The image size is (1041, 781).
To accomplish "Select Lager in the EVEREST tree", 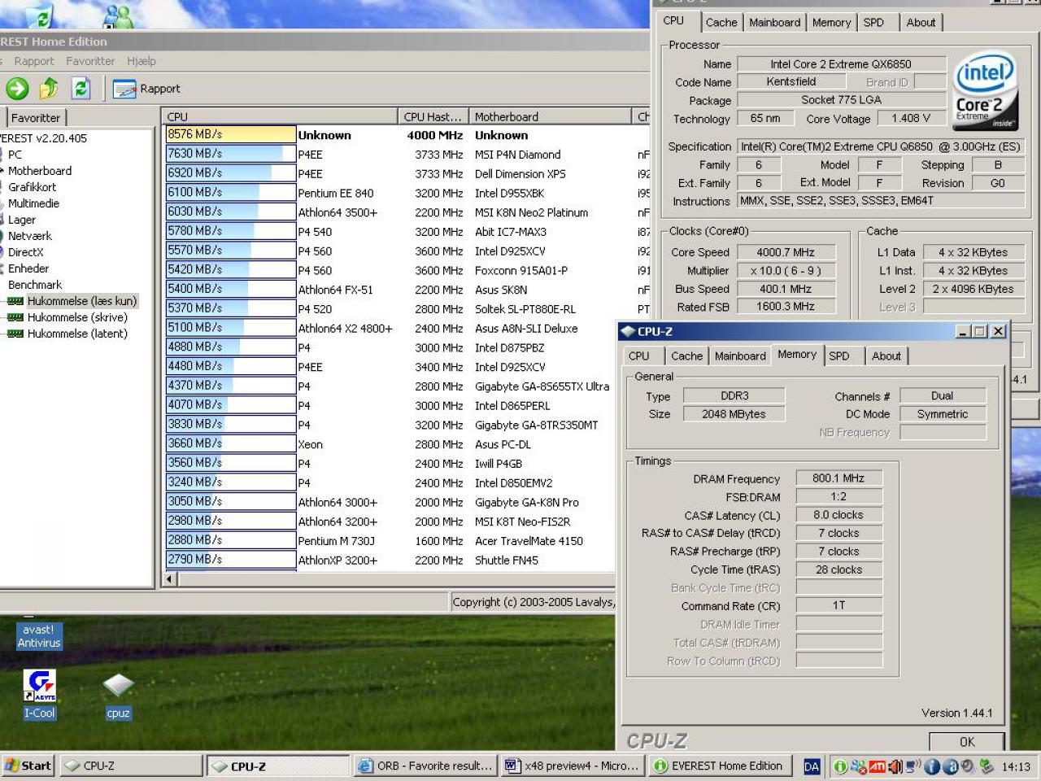I will [22, 220].
